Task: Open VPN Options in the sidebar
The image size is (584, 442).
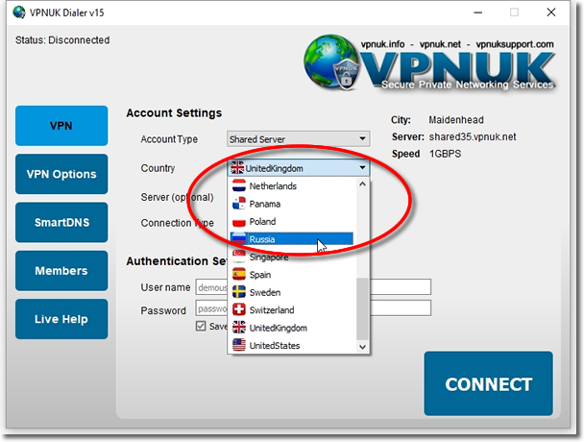Action: 61,174
